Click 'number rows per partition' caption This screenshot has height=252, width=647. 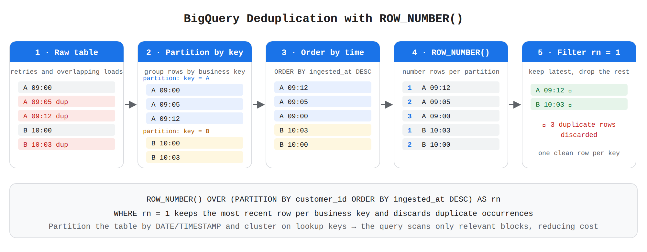coord(451,71)
